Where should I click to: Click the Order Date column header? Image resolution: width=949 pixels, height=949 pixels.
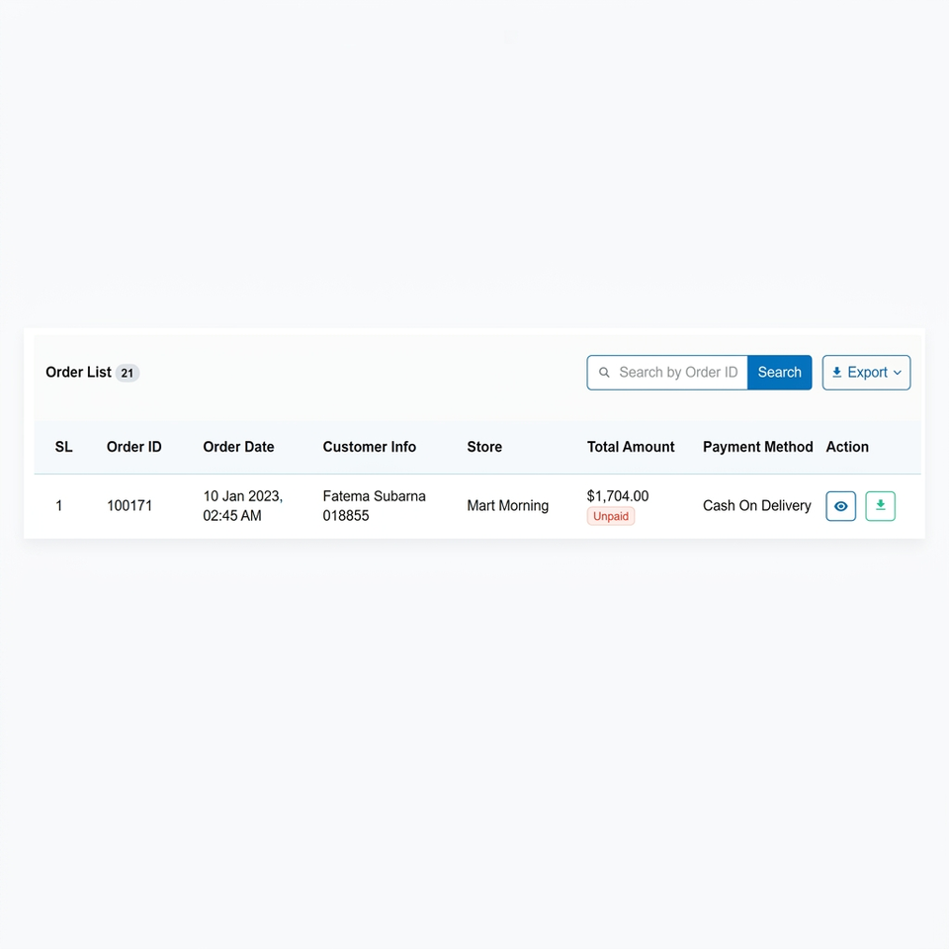tap(238, 447)
